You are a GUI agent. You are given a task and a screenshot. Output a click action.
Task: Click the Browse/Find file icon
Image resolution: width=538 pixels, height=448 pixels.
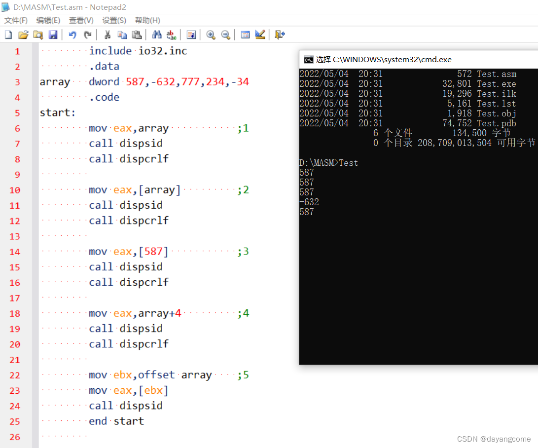point(38,35)
